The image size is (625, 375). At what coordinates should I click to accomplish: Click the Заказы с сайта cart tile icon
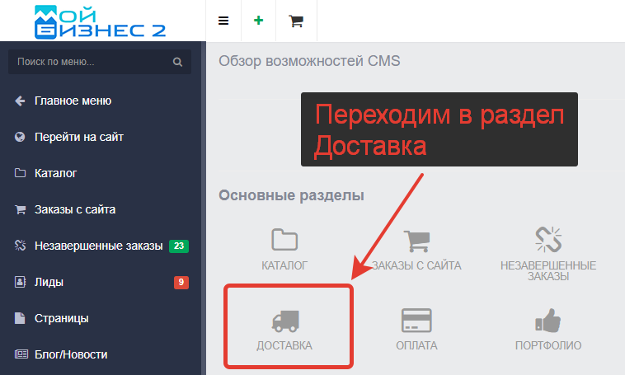416,241
